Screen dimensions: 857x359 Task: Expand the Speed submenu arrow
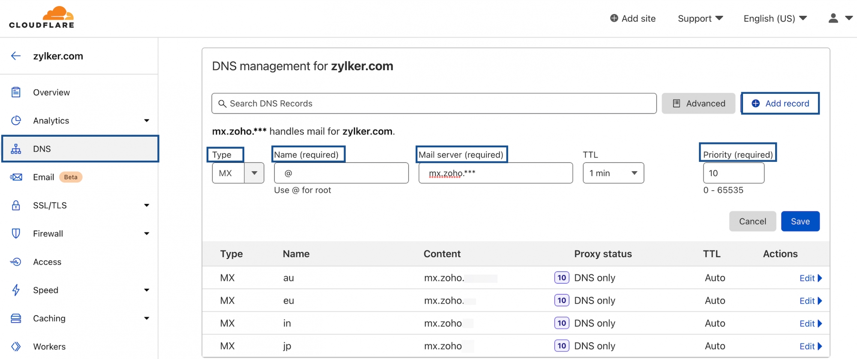(147, 290)
